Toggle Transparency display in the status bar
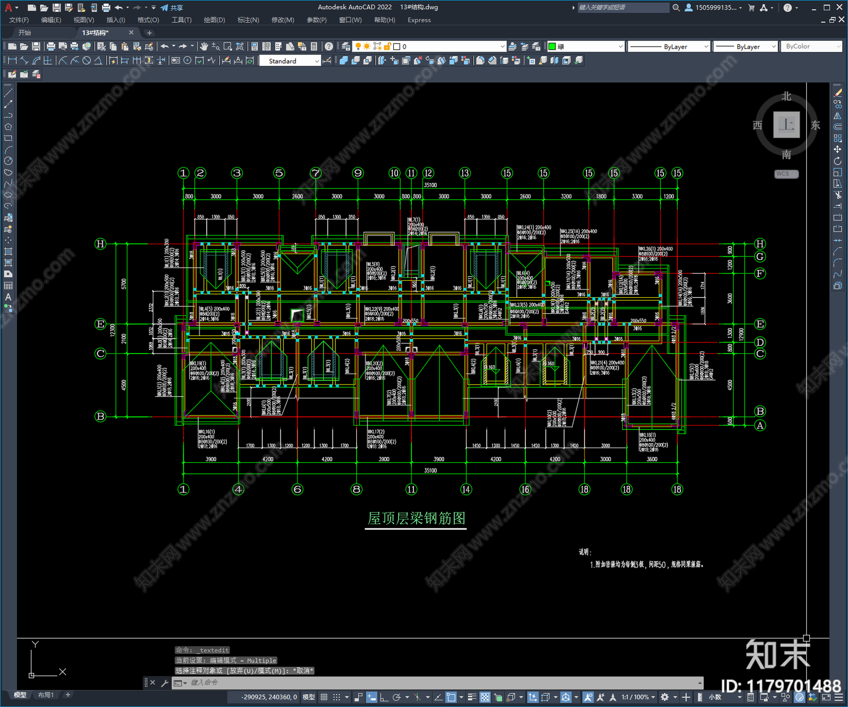The image size is (848, 707). click(x=485, y=697)
